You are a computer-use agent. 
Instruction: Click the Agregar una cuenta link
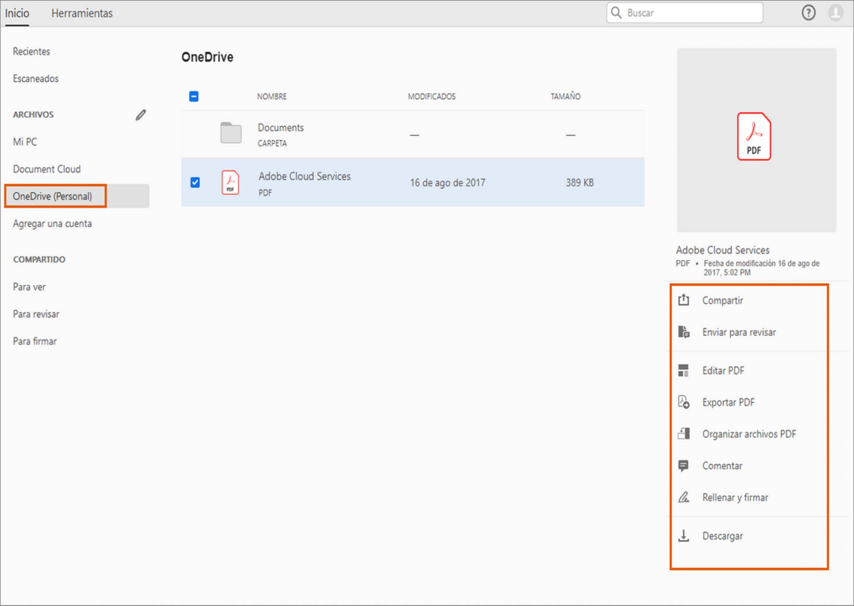point(52,224)
